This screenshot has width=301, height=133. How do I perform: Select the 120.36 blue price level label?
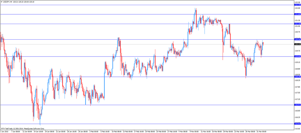click(297, 39)
